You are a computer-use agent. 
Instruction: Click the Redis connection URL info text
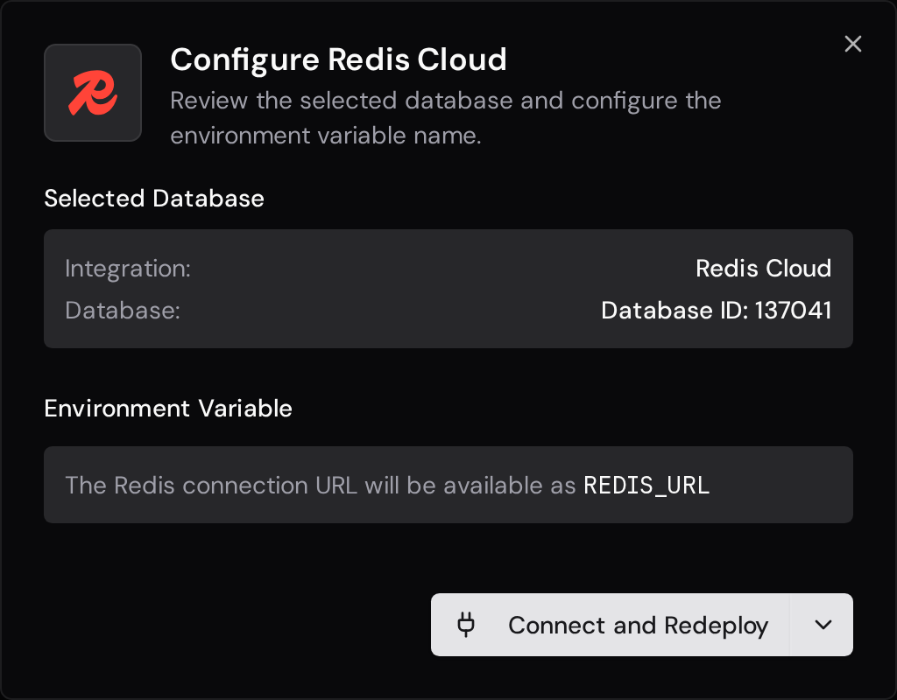click(x=387, y=485)
